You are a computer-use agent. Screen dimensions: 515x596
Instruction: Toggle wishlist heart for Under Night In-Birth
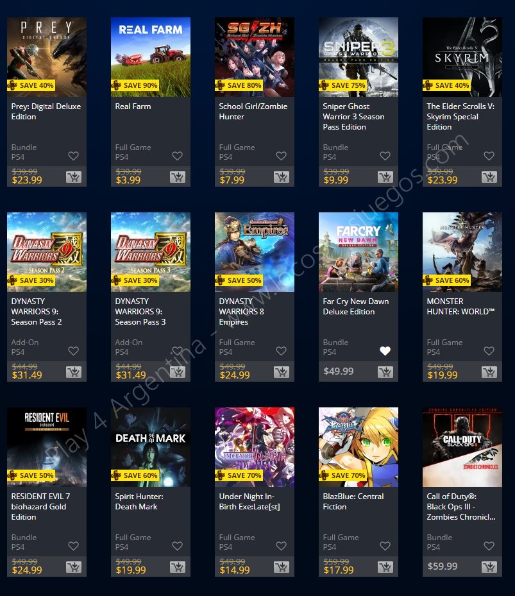(x=282, y=546)
